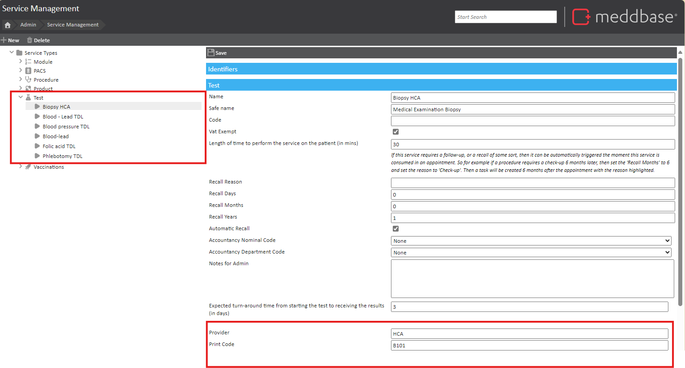Collapse the Test tree node
Screen dimensions: 685x368
pyautogui.click(x=21, y=97)
